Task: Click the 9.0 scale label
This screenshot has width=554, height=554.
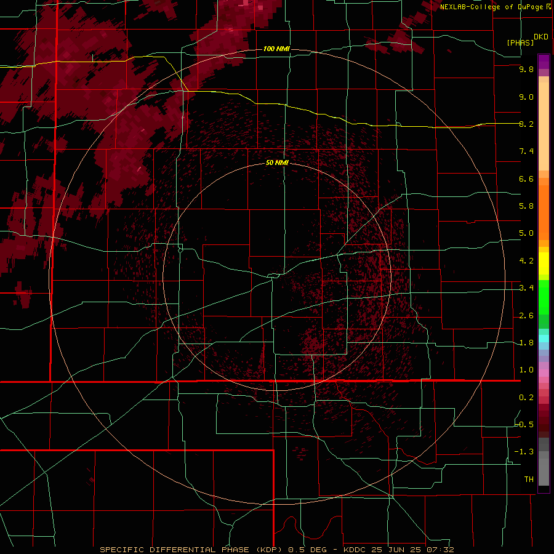Action: pyautogui.click(x=526, y=97)
